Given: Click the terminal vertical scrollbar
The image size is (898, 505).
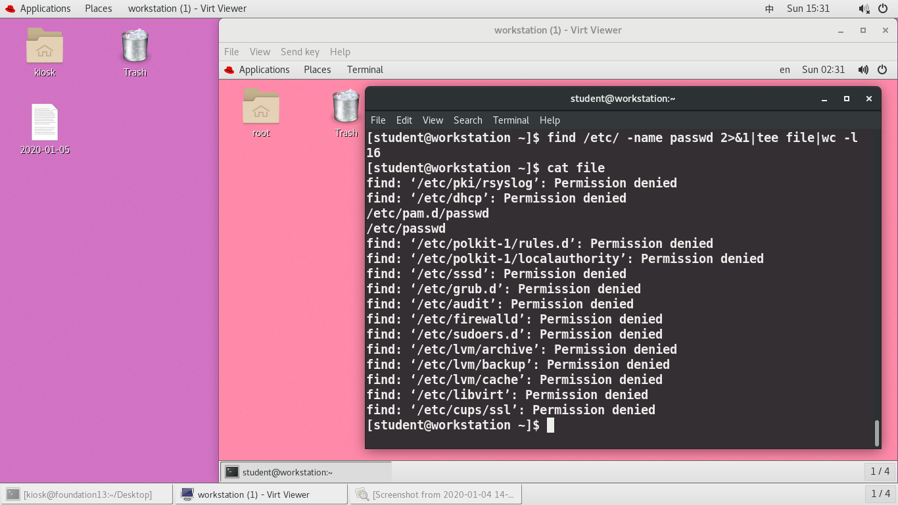Looking at the screenshot, I should [x=876, y=433].
